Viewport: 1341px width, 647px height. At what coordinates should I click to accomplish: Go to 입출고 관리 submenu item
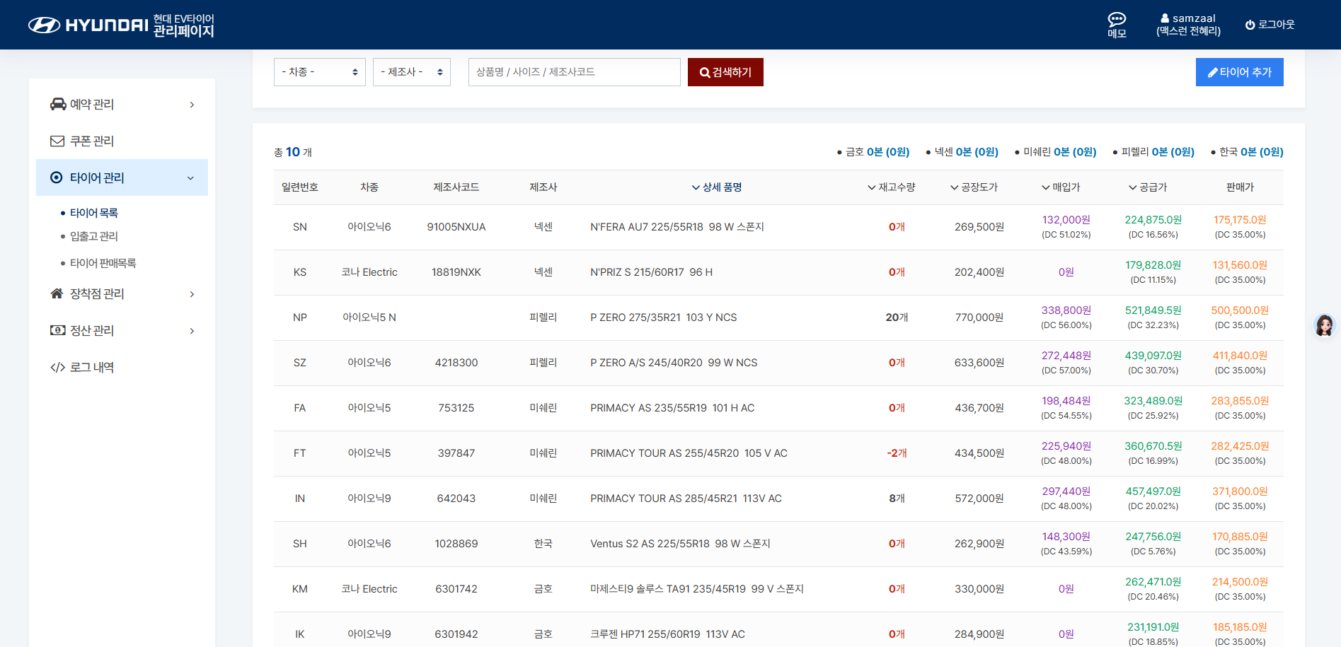pyautogui.click(x=94, y=236)
